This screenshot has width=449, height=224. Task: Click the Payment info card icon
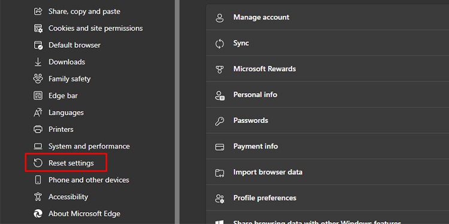click(x=220, y=147)
